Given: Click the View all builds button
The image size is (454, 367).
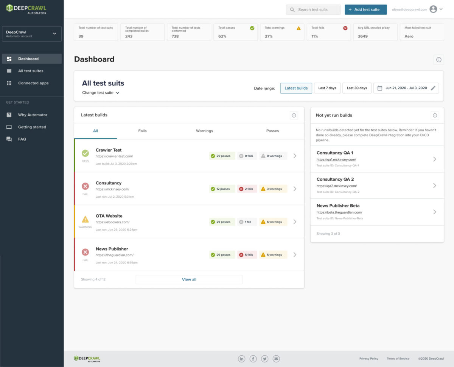Looking at the screenshot, I should click(x=189, y=280).
